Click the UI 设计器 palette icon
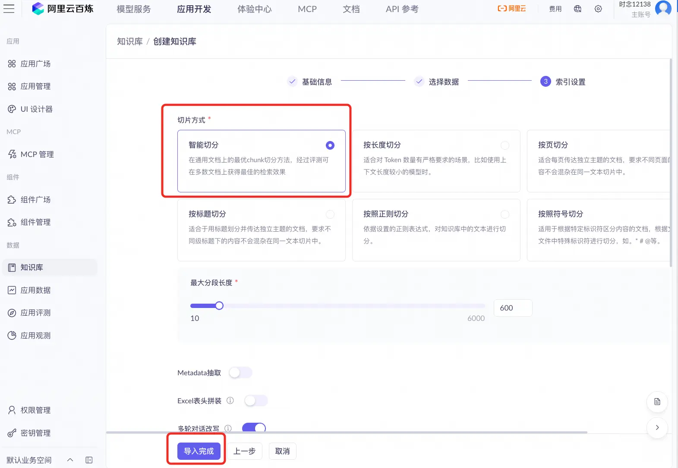 12,109
